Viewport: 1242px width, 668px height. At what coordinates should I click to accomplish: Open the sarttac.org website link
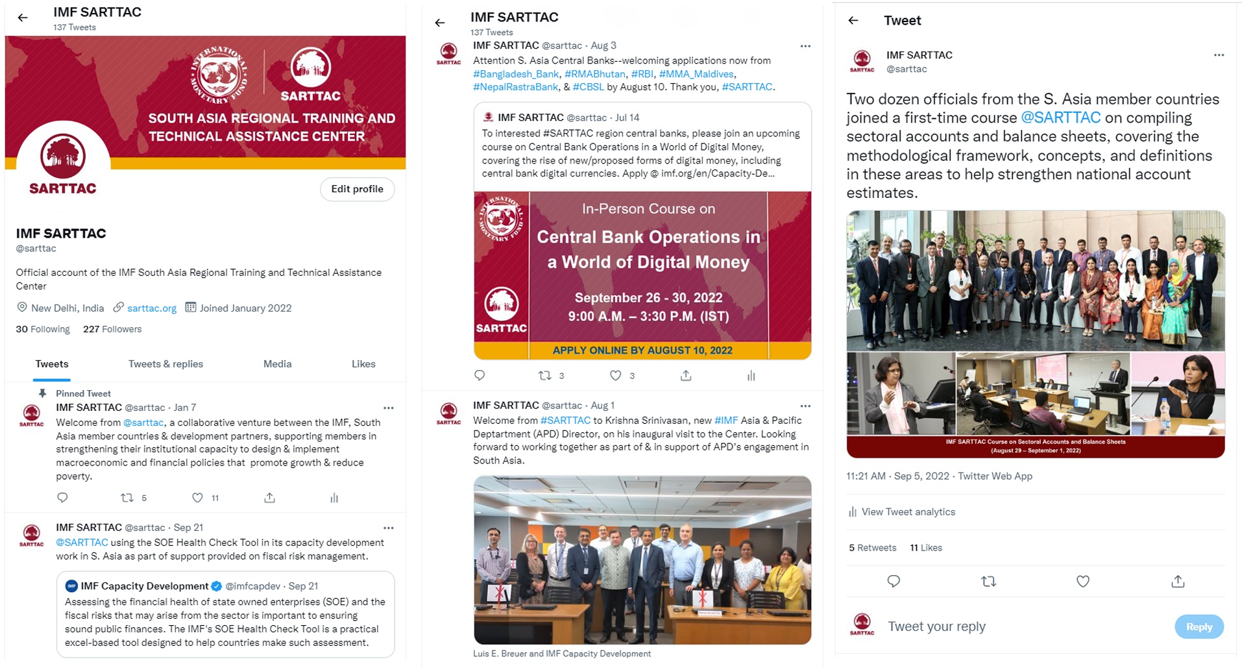151,308
